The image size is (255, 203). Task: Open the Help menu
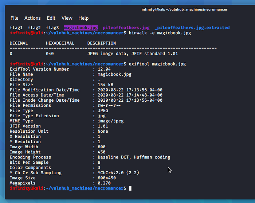click(83, 18)
